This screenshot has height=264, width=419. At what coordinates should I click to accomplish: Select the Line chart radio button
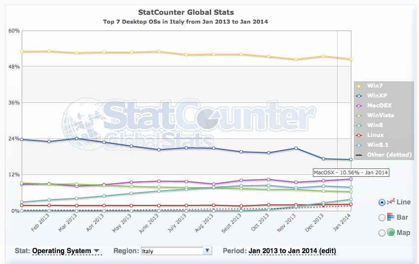[381, 202]
